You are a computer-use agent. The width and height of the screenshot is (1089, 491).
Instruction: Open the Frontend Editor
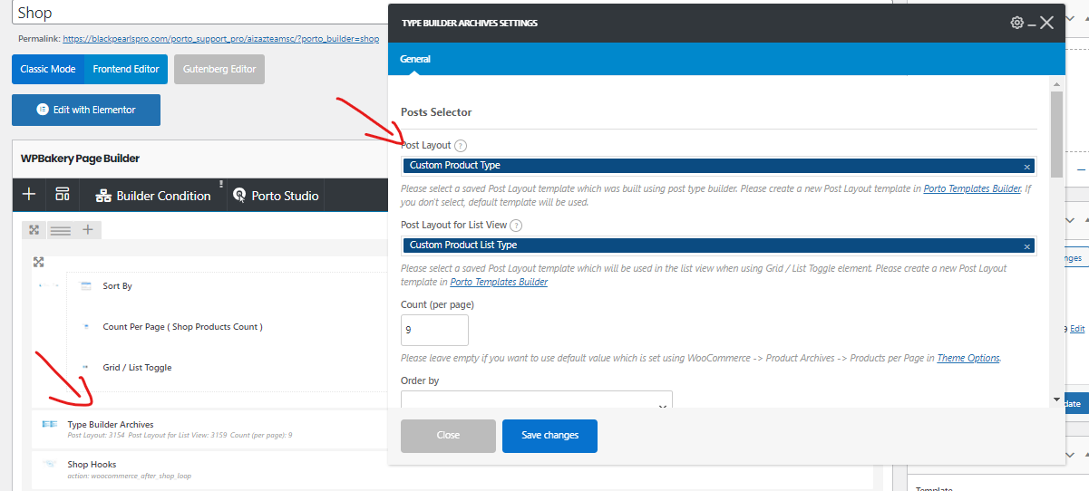(126, 69)
